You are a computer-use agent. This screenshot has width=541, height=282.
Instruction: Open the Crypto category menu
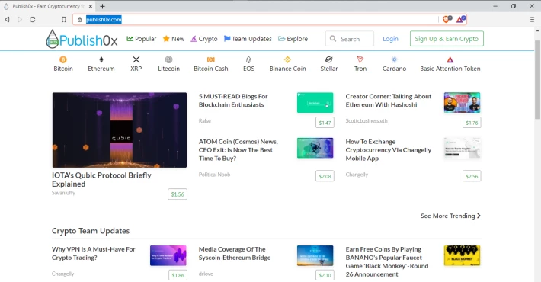[x=204, y=39]
